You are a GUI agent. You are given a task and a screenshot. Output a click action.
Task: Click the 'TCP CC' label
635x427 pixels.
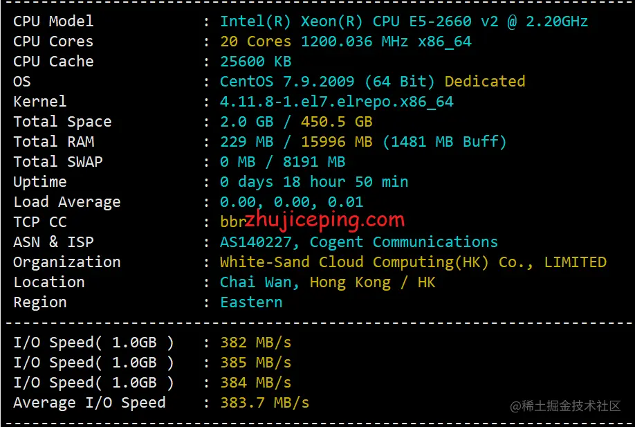pos(39,222)
